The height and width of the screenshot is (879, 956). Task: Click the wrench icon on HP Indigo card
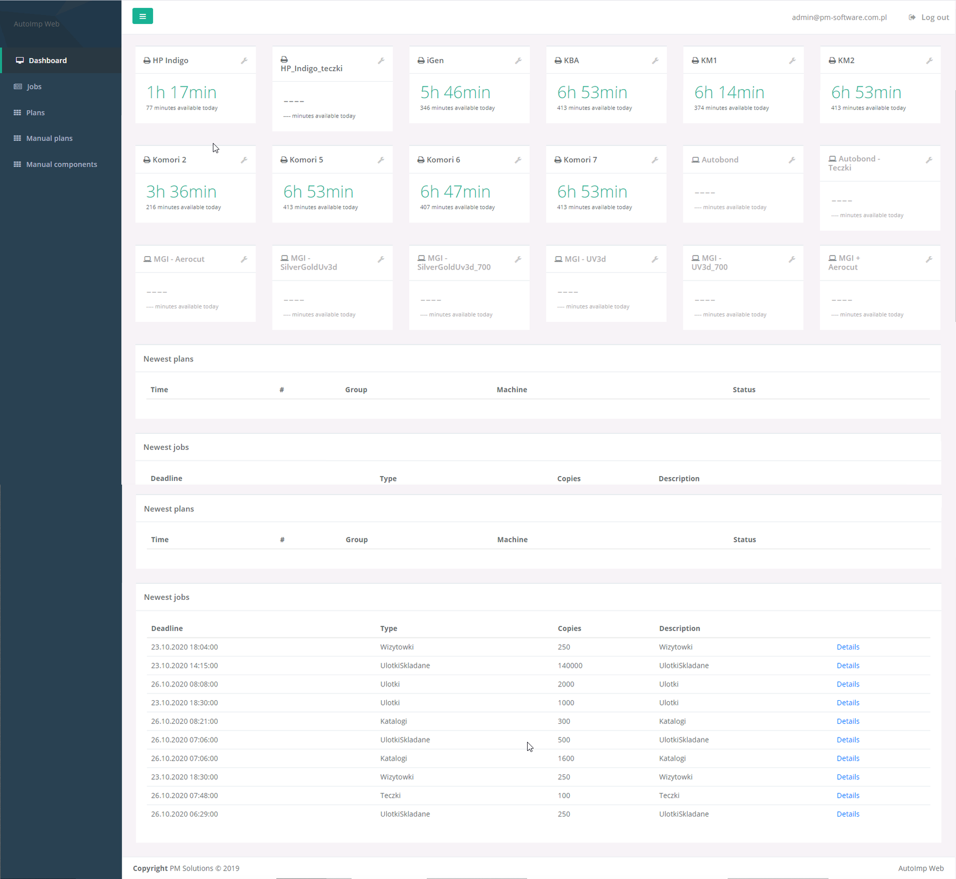pos(244,61)
